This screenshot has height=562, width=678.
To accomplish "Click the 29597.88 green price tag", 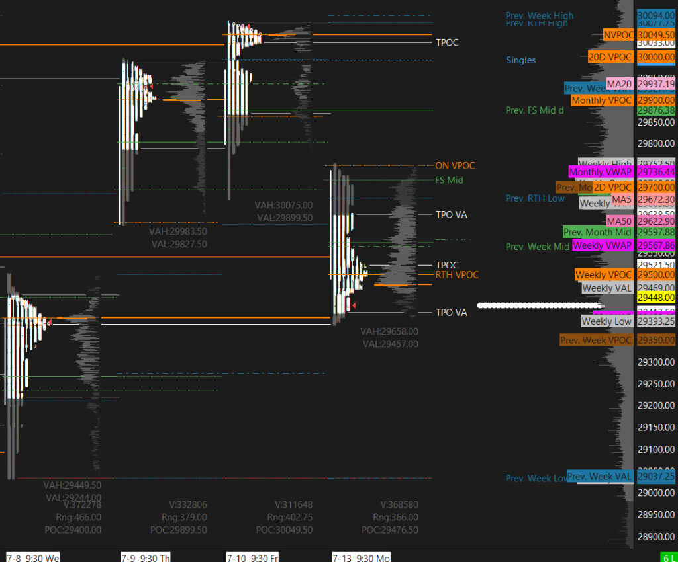I will click(x=656, y=232).
